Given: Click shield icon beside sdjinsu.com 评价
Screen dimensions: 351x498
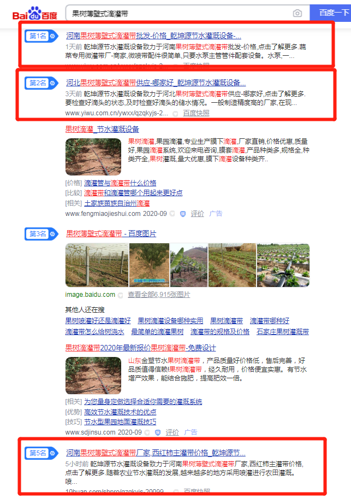Looking at the screenshot, I should pyautogui.click(x=158, y=432).
